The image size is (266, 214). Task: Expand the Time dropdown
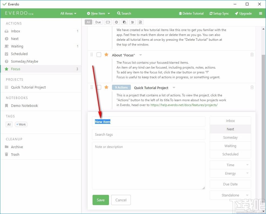pos(230,165)
